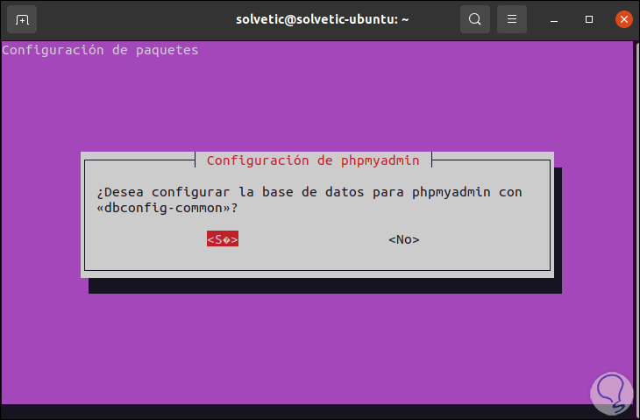Image resolution: width=640 pixels, height=420 pixels.
Task: Open a new terminal tab
Action: pyautogui.click(x=22, y=19)
